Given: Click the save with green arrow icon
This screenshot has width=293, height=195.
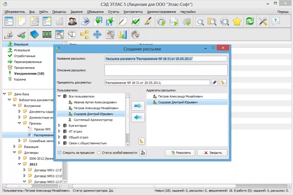Looking at the screenshot, I should (x=110, y=21).
